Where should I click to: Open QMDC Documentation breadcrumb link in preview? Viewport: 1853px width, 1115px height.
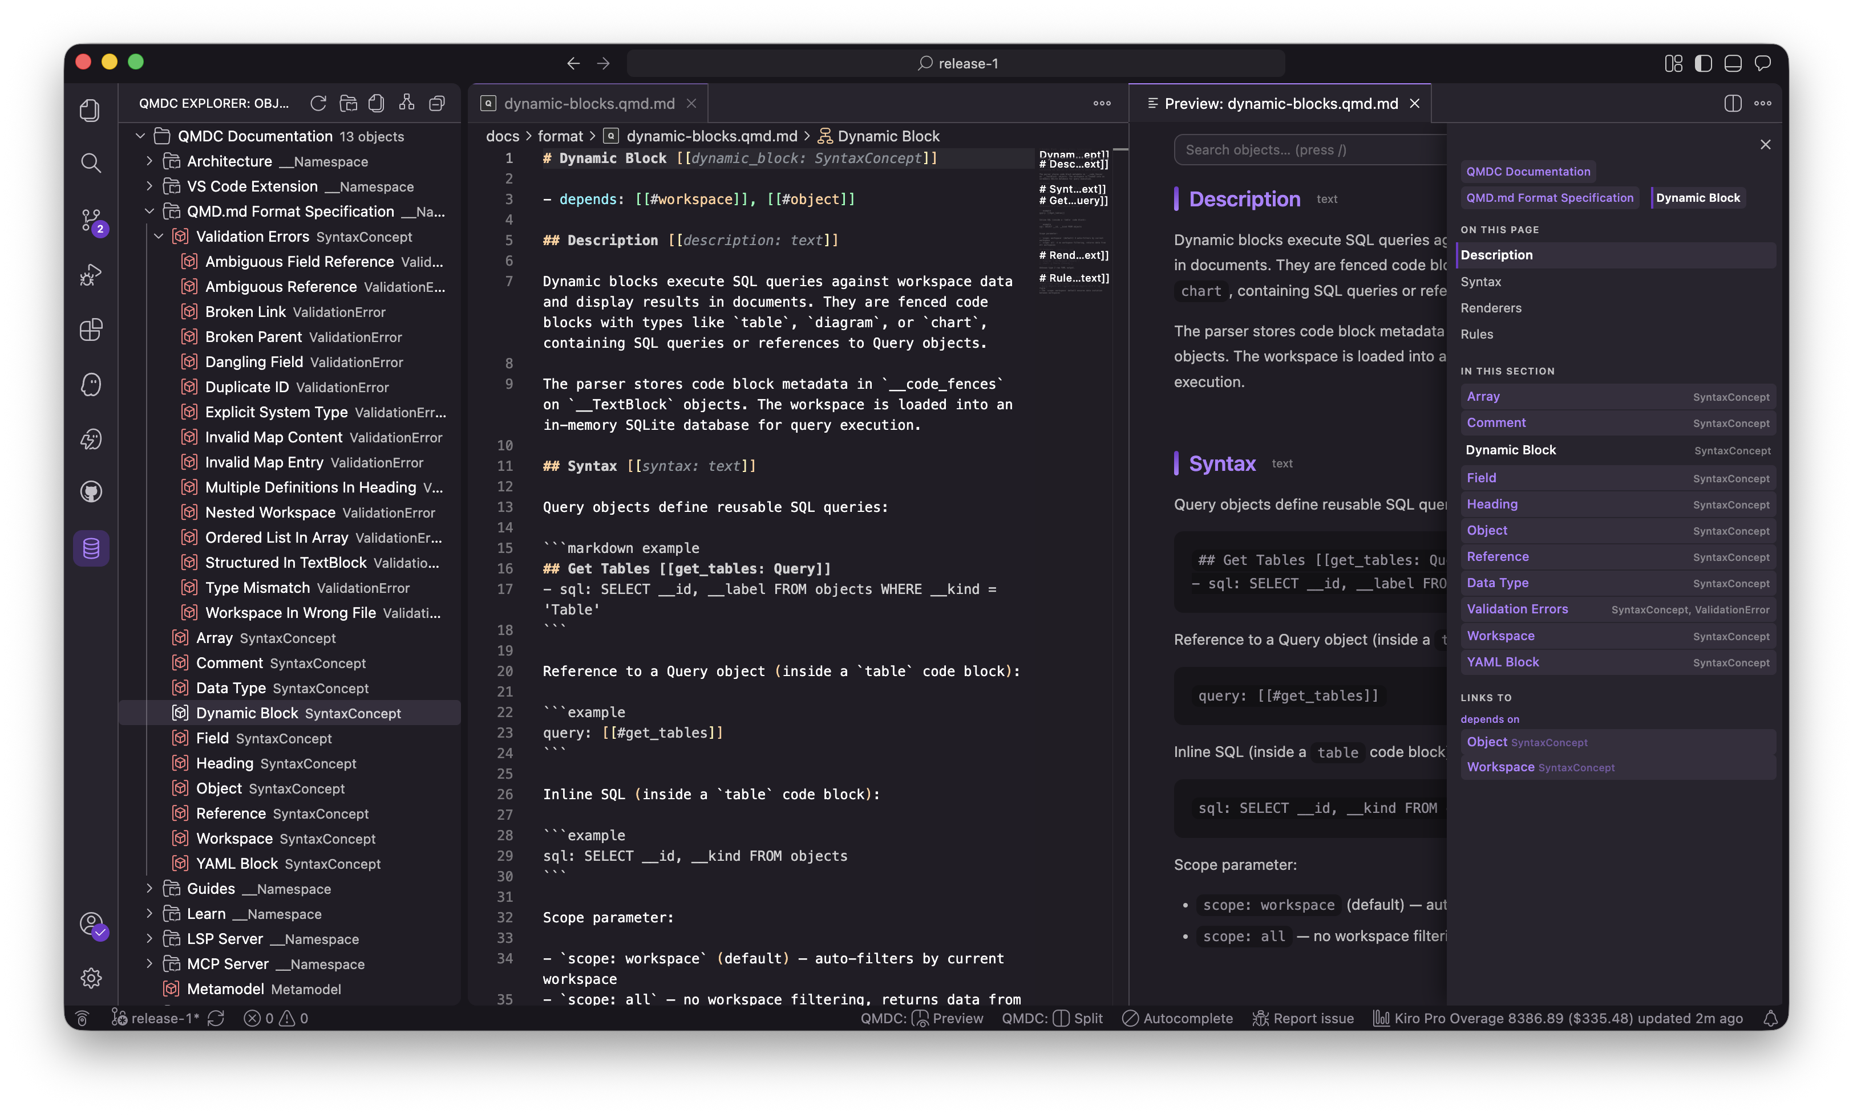coord(1527,172)
